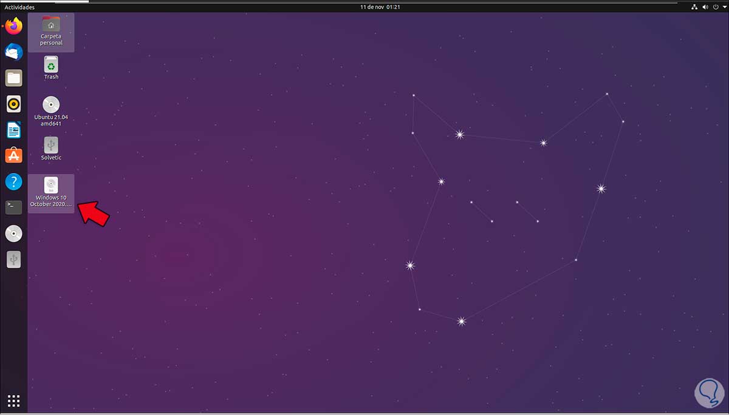Start Rhythmbox music player

click(x=13, y=104)
